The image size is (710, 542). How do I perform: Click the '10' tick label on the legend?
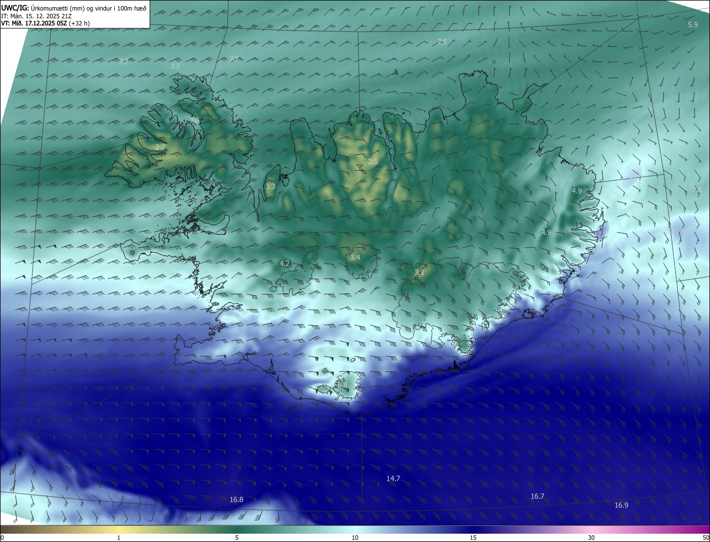pyautogui.click(x=355, y=538)
